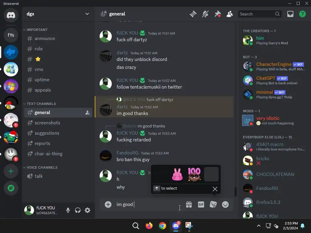Toggle the member list icon
This screenshot has height=233, width=311.
[x=230, y=14]
